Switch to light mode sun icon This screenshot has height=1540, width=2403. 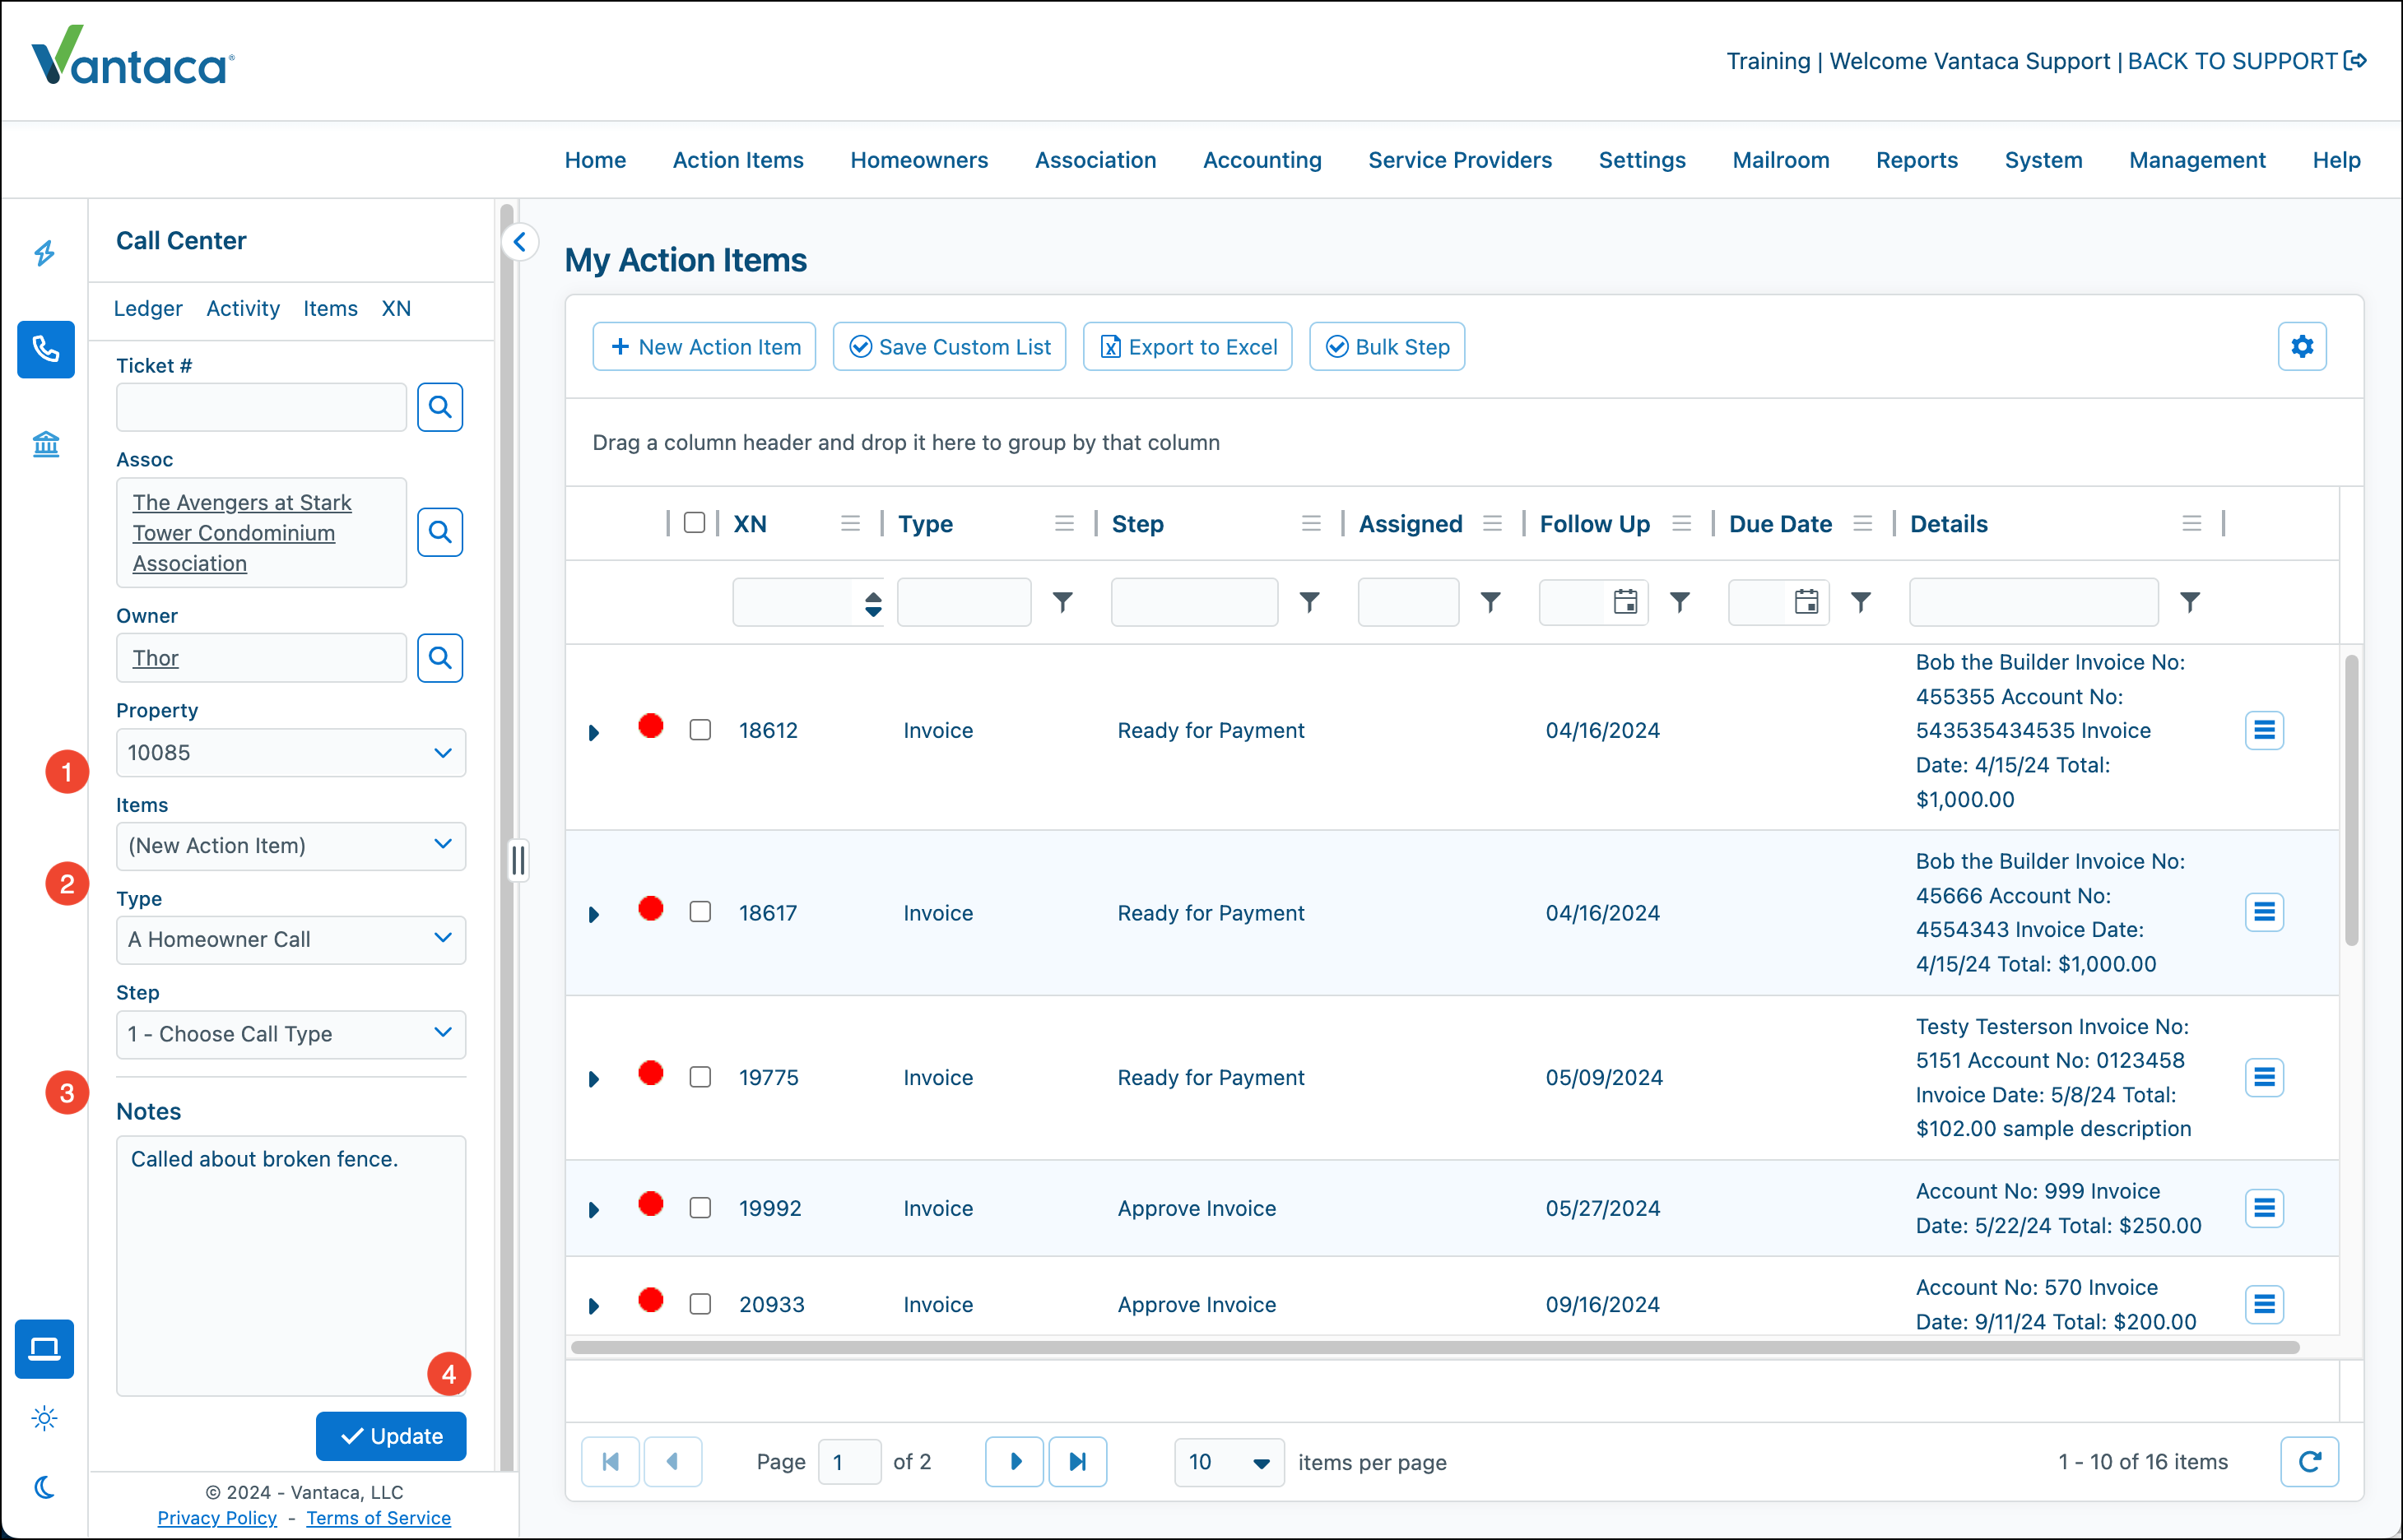[x=45, y=1418]
